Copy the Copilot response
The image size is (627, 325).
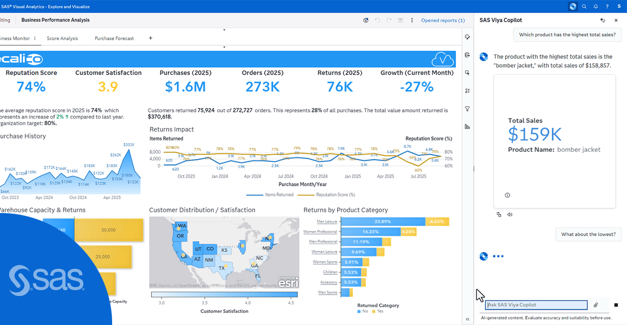(x=499, y=215)
